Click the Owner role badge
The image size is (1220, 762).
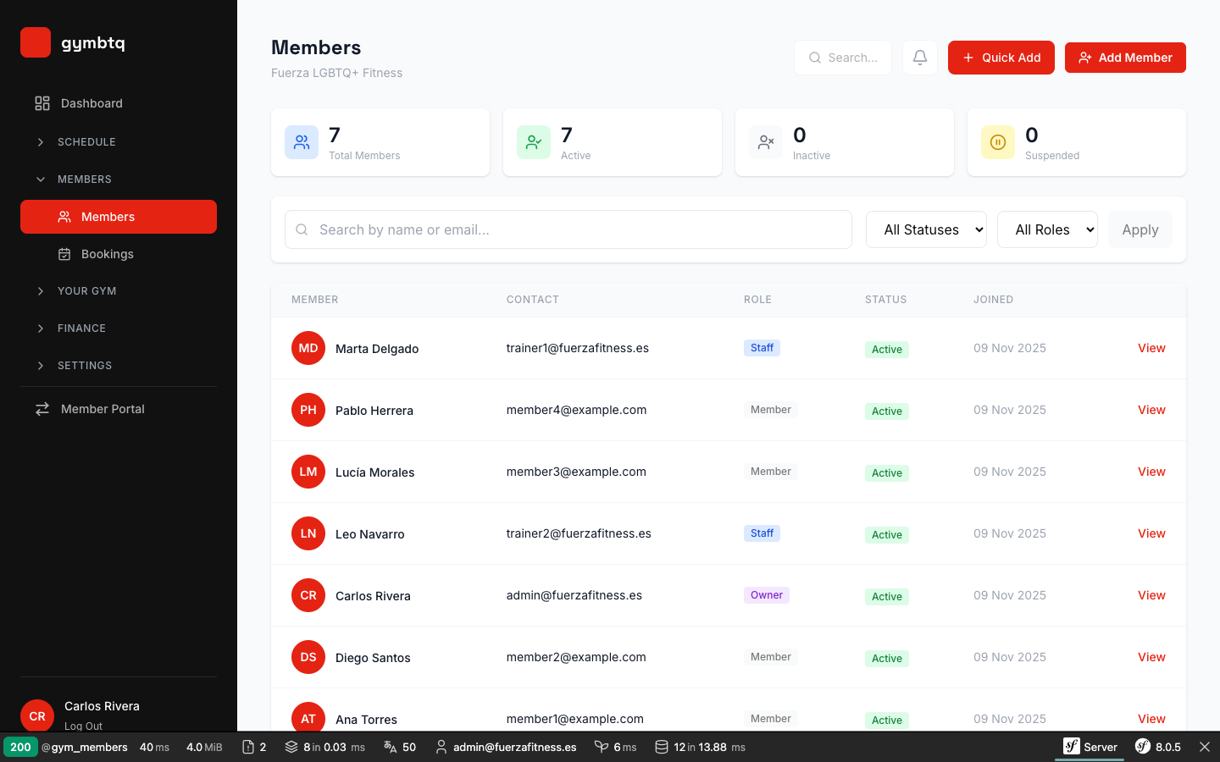click(767, 595)
